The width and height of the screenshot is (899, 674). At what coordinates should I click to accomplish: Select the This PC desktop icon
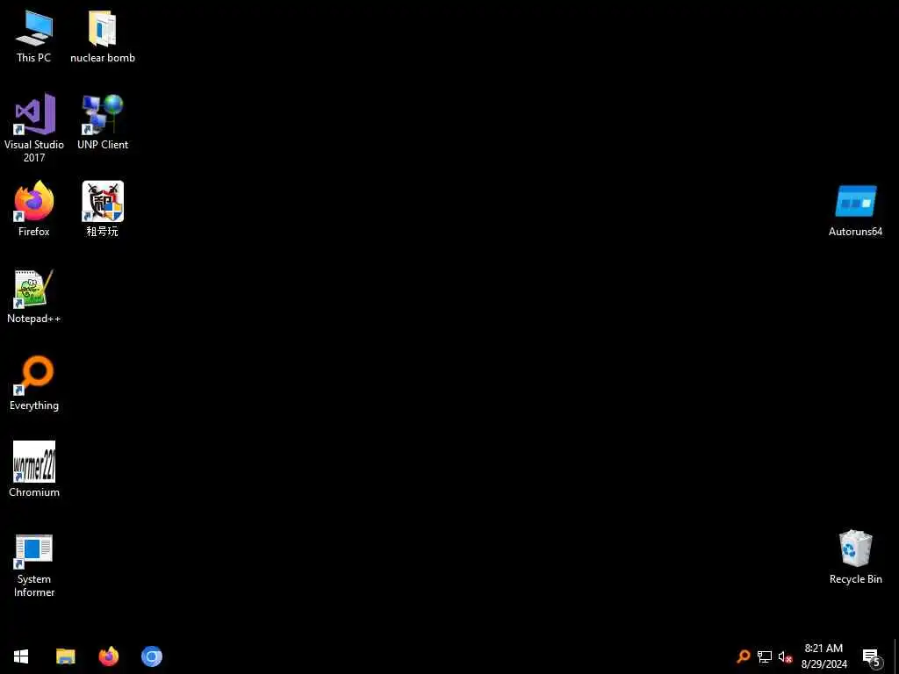pyautogui.click(x=34, y=36)
